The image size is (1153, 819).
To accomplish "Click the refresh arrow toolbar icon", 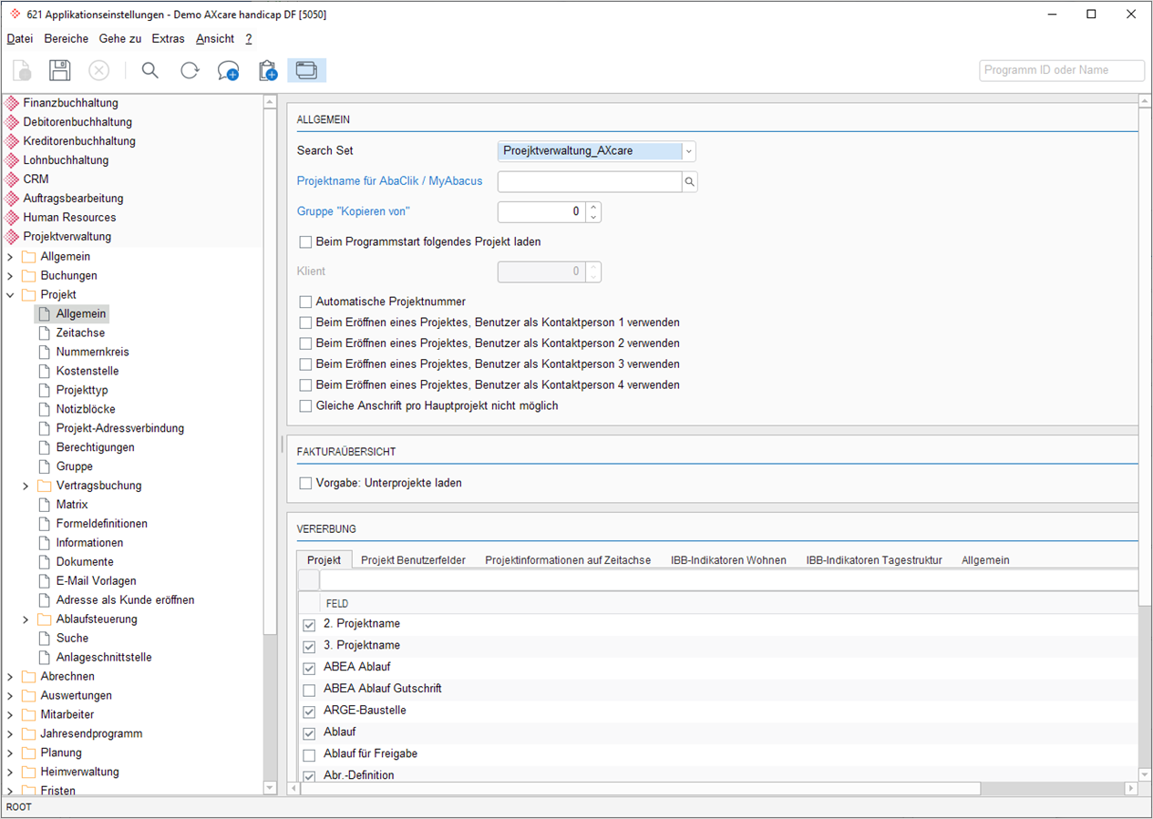I will tap(190, 71).
